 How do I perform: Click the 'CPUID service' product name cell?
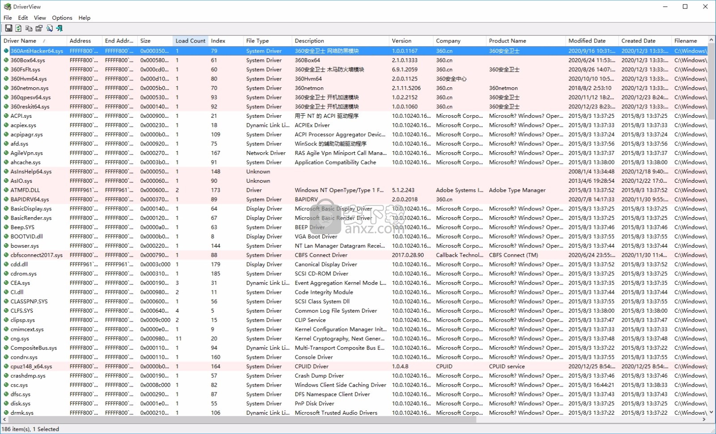click(x=507, y=366)
